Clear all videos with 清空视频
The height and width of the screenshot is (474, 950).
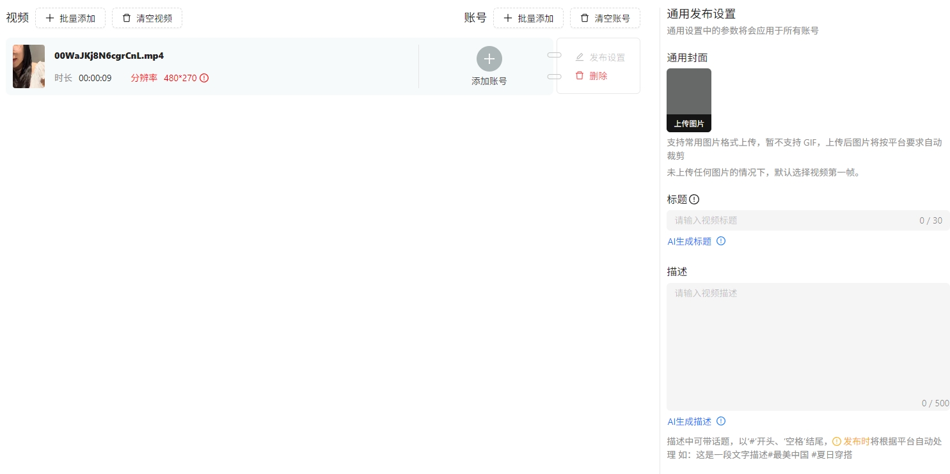point(147,18)
